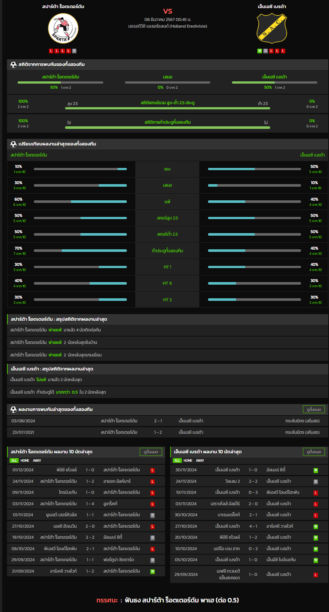329x612 pixels.
Task: Click the 'สกอร์ต่ำ 2.5' comparison label
Action: click(x=168, y=234)
